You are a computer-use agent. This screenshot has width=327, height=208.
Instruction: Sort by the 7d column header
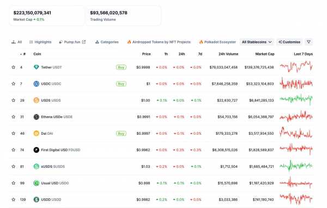pyautogui.click(x=200, y=54)
